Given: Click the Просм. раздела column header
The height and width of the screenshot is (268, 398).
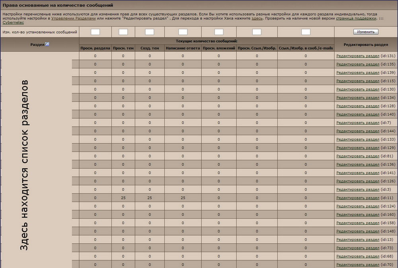Looking at the screenshot, I should (x=95, y=48).
